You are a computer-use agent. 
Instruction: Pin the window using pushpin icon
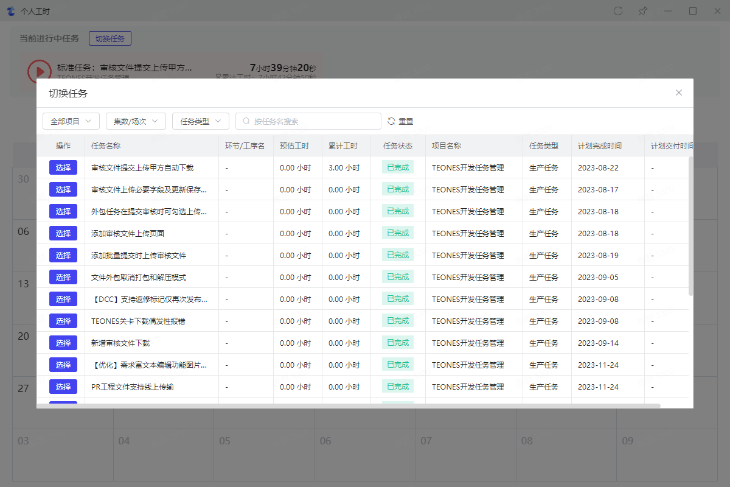pyautogui.click(x=642, y=11)
